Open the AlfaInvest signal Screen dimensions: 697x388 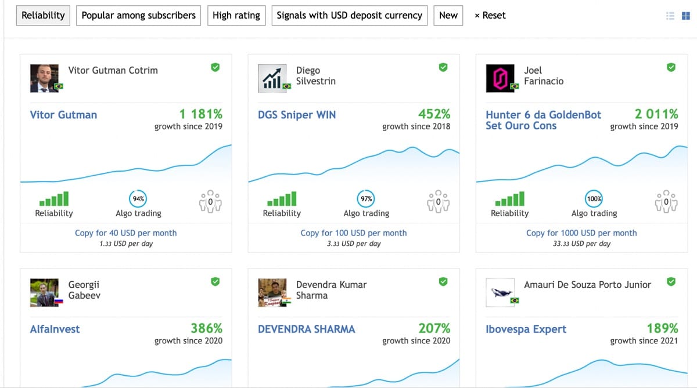(55, 329)
